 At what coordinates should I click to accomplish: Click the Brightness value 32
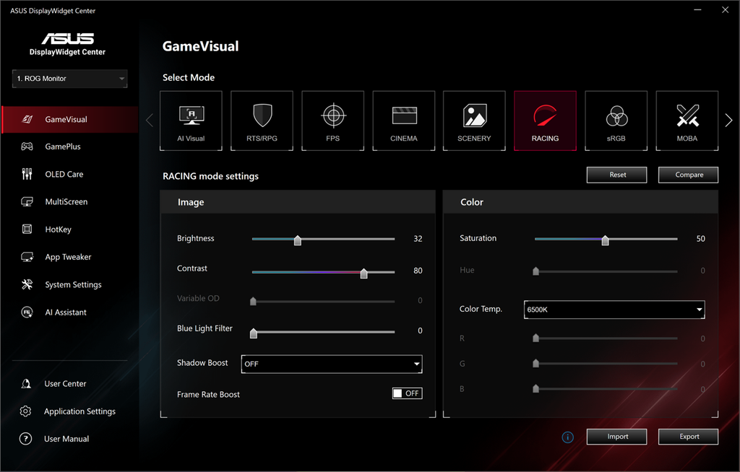(x=418, y=239)
